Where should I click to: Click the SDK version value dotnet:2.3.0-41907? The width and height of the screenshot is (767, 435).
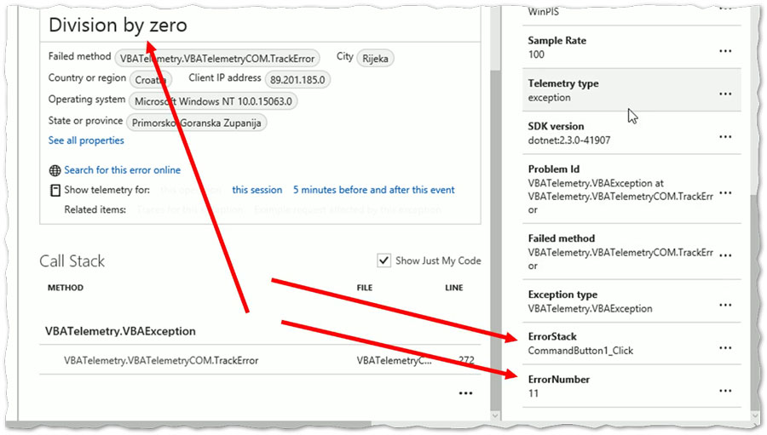(x=569, y=140)
